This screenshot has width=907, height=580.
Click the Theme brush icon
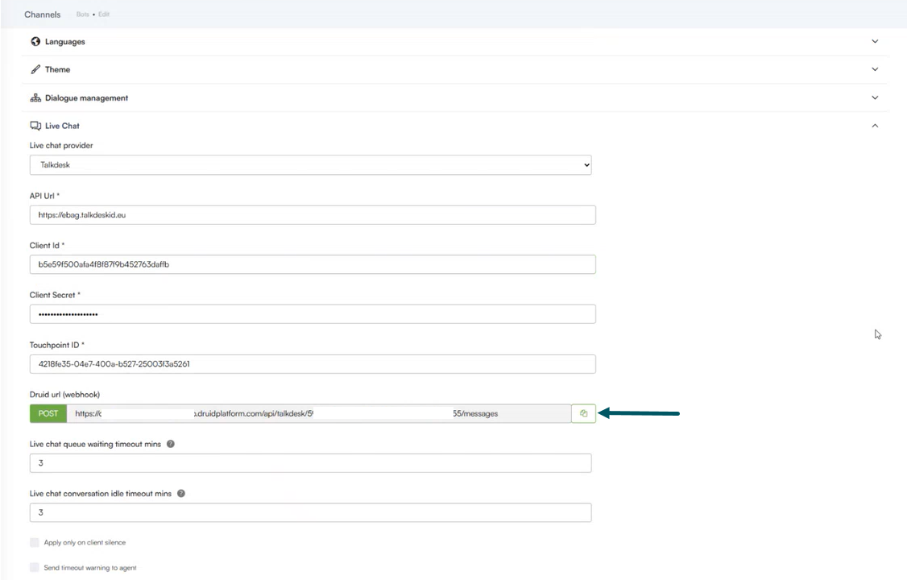[35, 69]
